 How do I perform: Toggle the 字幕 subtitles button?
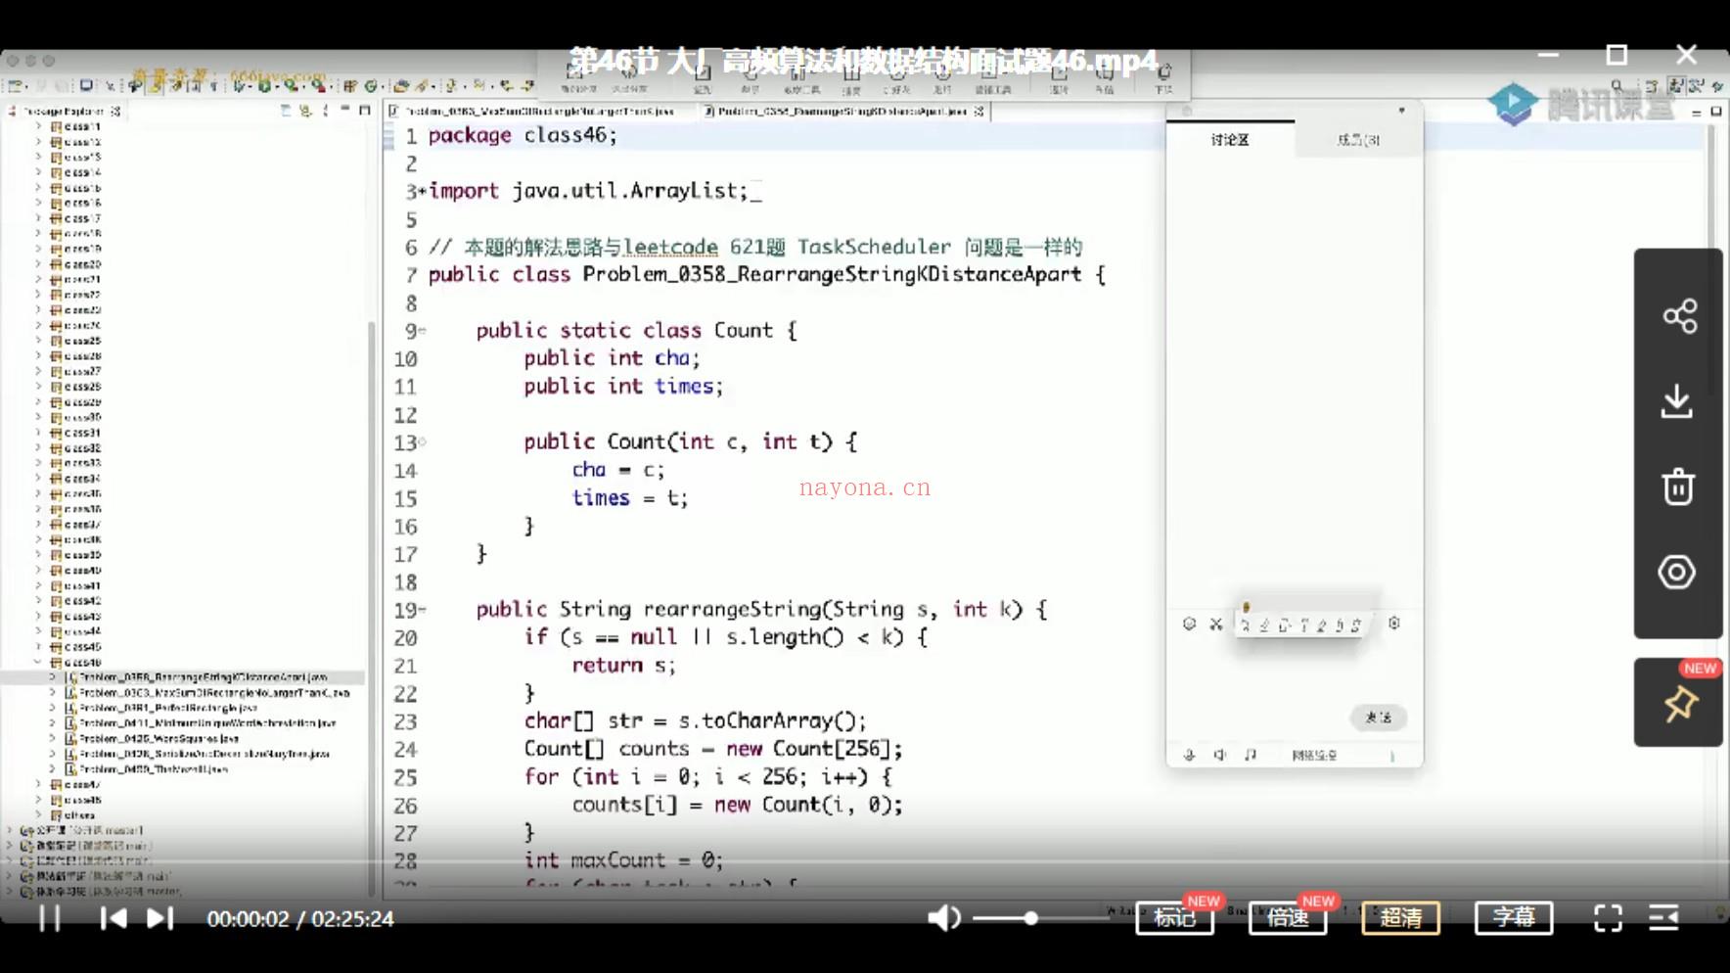(x=1513, y=917)
